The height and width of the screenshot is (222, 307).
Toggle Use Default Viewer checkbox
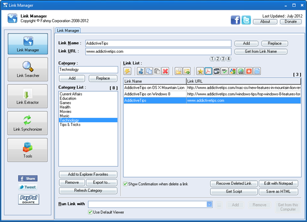[x=90, y=212]
